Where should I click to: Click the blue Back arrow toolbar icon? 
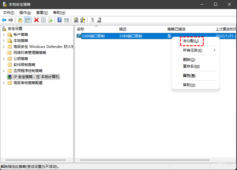point(4,20)
